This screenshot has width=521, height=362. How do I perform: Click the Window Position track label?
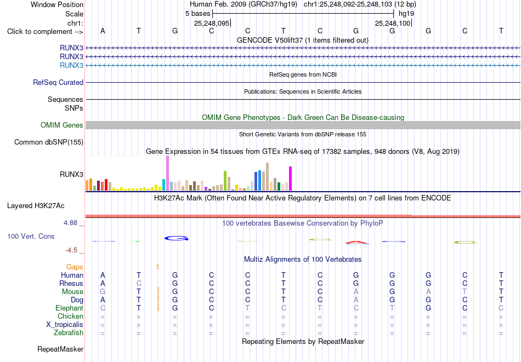[57, 4]
